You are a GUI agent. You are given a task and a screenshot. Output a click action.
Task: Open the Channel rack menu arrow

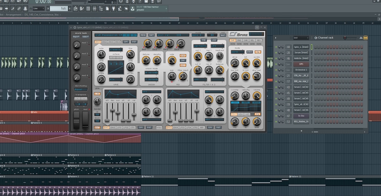tap(275, 38)
